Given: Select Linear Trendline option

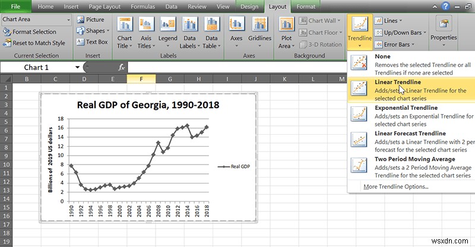Looking at the screenshot, I should [x=411, y=90].
